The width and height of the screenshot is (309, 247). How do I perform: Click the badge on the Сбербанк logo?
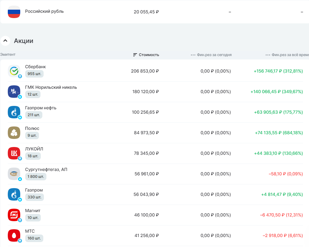tap(20, 76)
